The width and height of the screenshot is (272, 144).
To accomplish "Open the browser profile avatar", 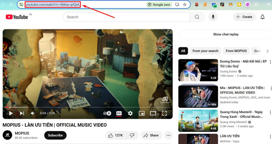I will [247, 5].
